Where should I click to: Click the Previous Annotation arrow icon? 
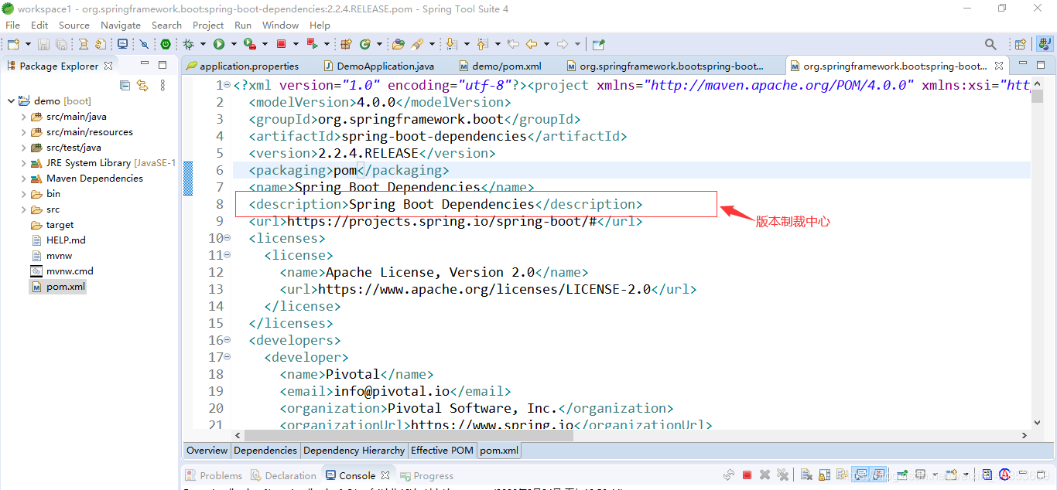[481, 44]
